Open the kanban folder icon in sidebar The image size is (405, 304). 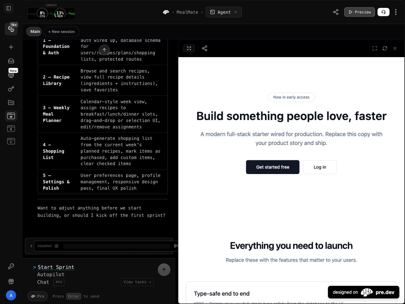pos(11,103)
